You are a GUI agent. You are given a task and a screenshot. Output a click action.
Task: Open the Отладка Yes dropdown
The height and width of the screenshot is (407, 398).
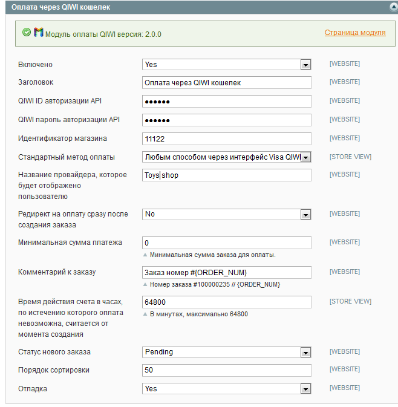click(226, 389)
